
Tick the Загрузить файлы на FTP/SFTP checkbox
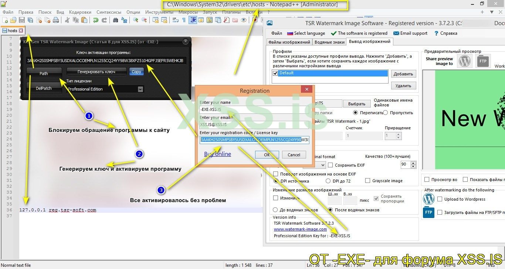click(440, 212)
